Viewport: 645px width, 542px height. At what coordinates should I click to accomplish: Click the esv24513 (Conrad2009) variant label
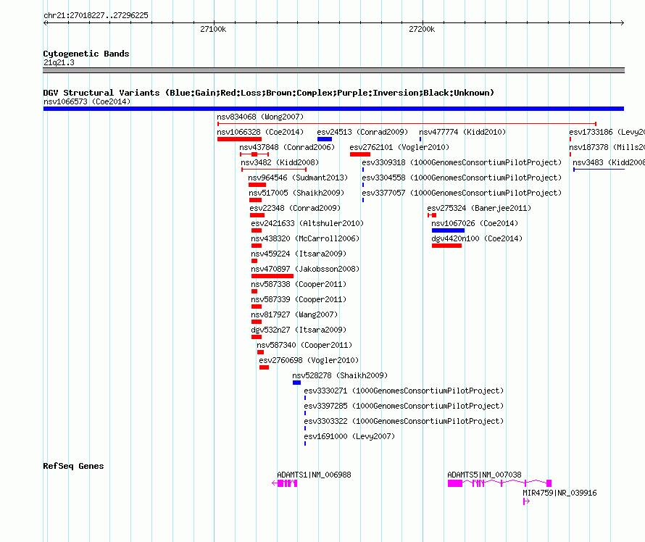pos(362,132)
